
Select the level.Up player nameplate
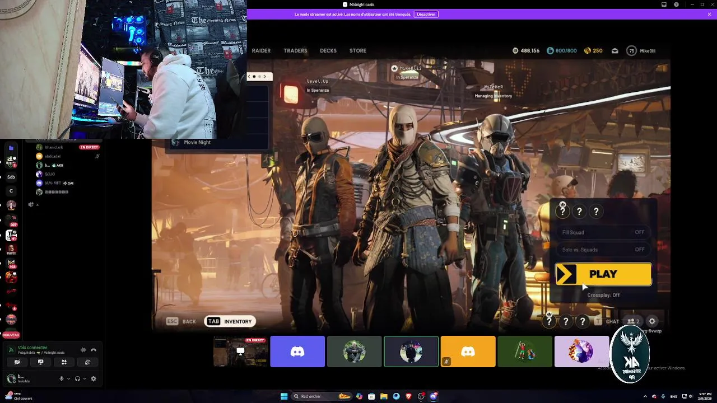pyautogui.click(x=318, y=85)
